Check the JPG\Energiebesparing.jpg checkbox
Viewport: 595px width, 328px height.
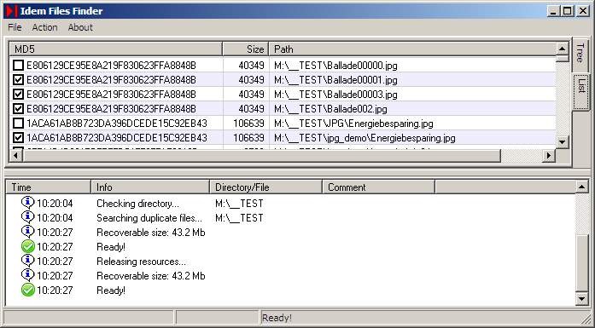pyautogui.click(x=18, y=123)
